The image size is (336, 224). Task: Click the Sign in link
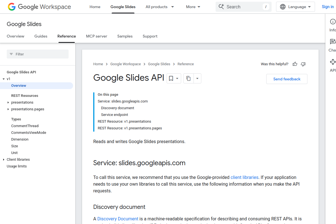328,7
